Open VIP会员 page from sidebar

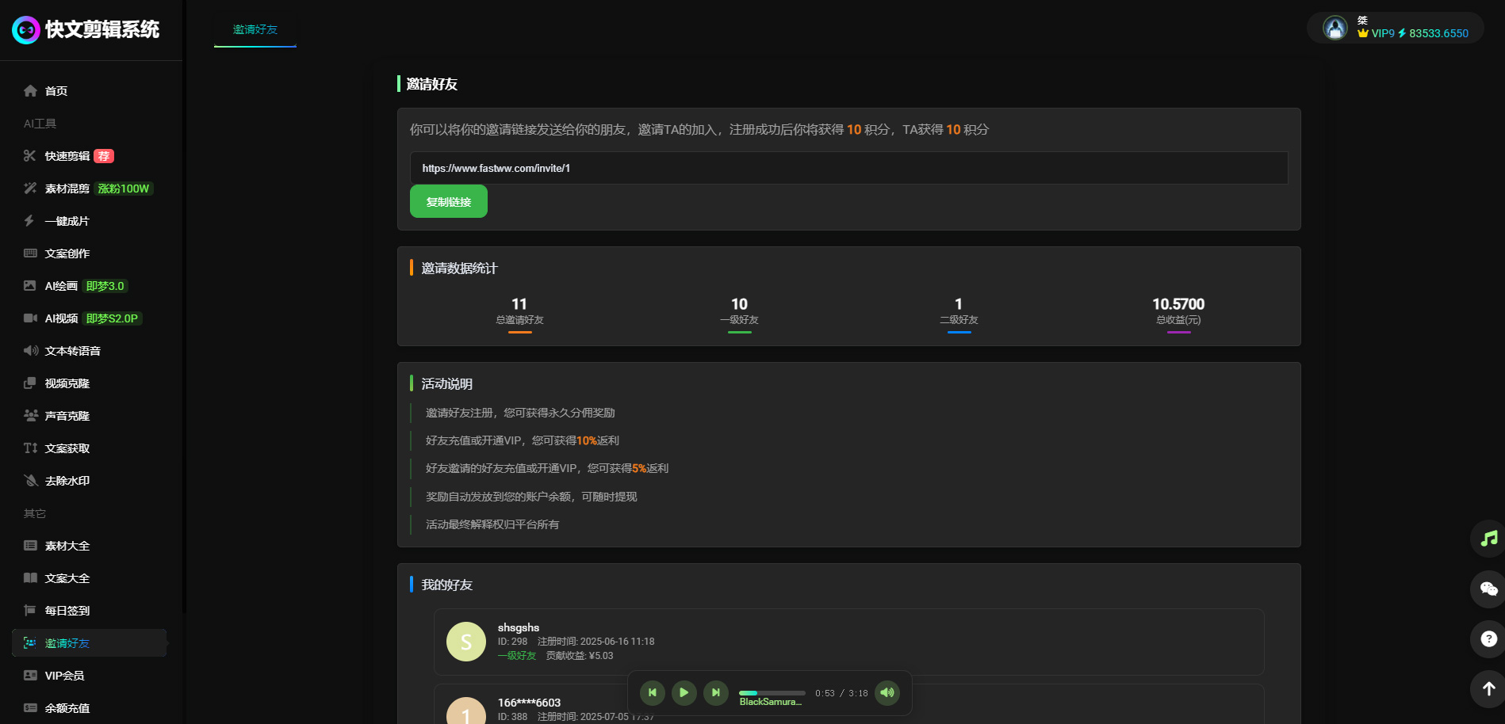point(64,676)
